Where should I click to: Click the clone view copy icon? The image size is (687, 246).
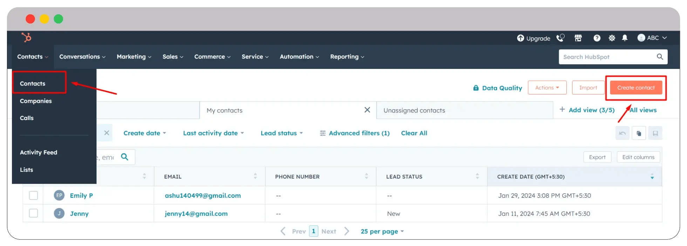click(639, 133)
